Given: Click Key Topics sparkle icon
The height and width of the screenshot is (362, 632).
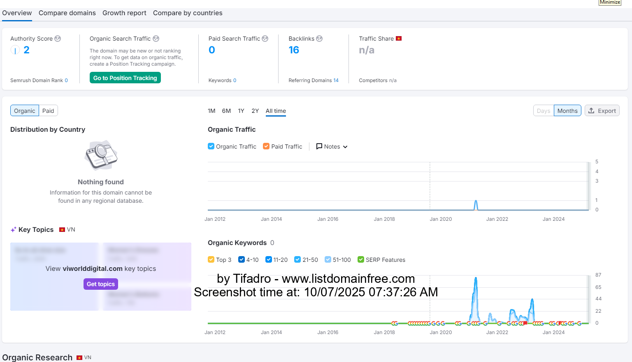Looking at the screenshot, I should point(14,229).
